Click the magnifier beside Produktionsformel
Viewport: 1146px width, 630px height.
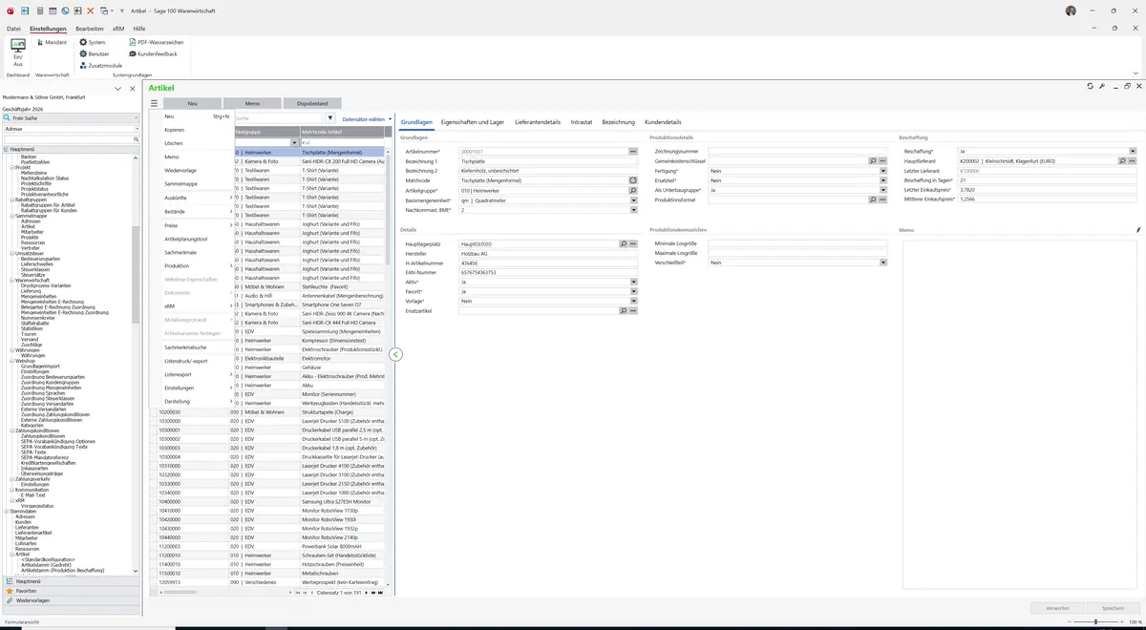872,199
